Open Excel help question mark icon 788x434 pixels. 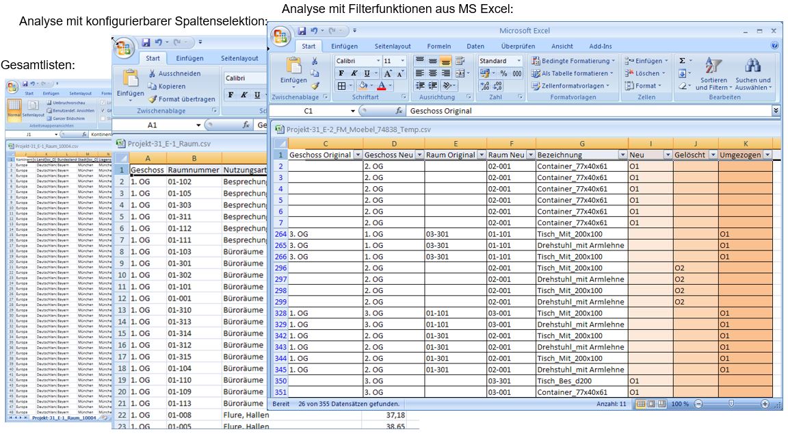click(774, 45)
